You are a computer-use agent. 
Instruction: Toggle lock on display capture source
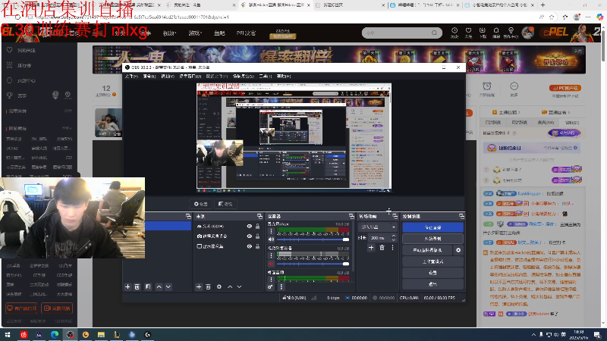(x=257, y=246)
